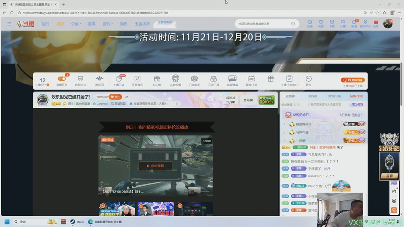Go to 首页 home tab
This screenshot has width=404, height=227.
(45, 24)
